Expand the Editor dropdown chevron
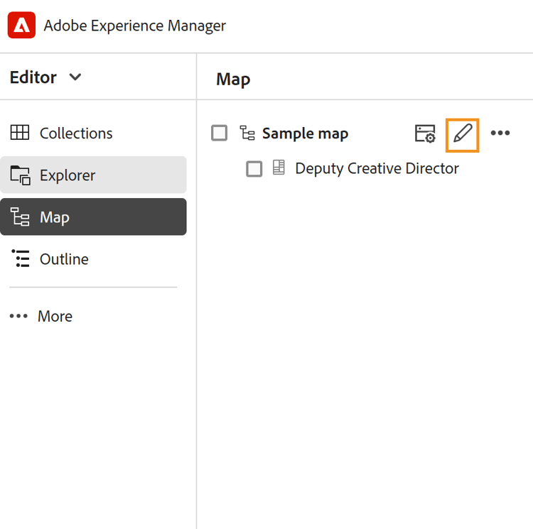Viewport: 533px width, 529px height. coord(75,77)
